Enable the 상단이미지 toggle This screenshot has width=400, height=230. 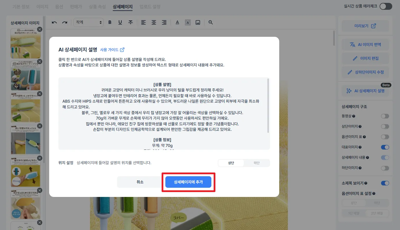(385, 126)
